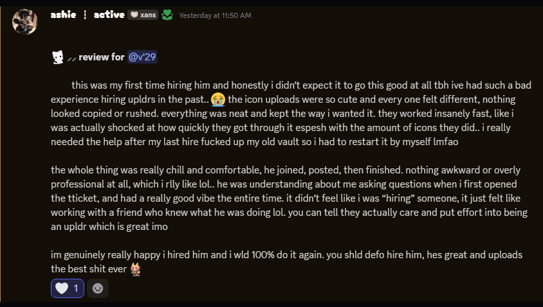Click the fox character emoji after "shit ever"
Viewport: 543px width, 307px height.
click(x=135, y=268)
